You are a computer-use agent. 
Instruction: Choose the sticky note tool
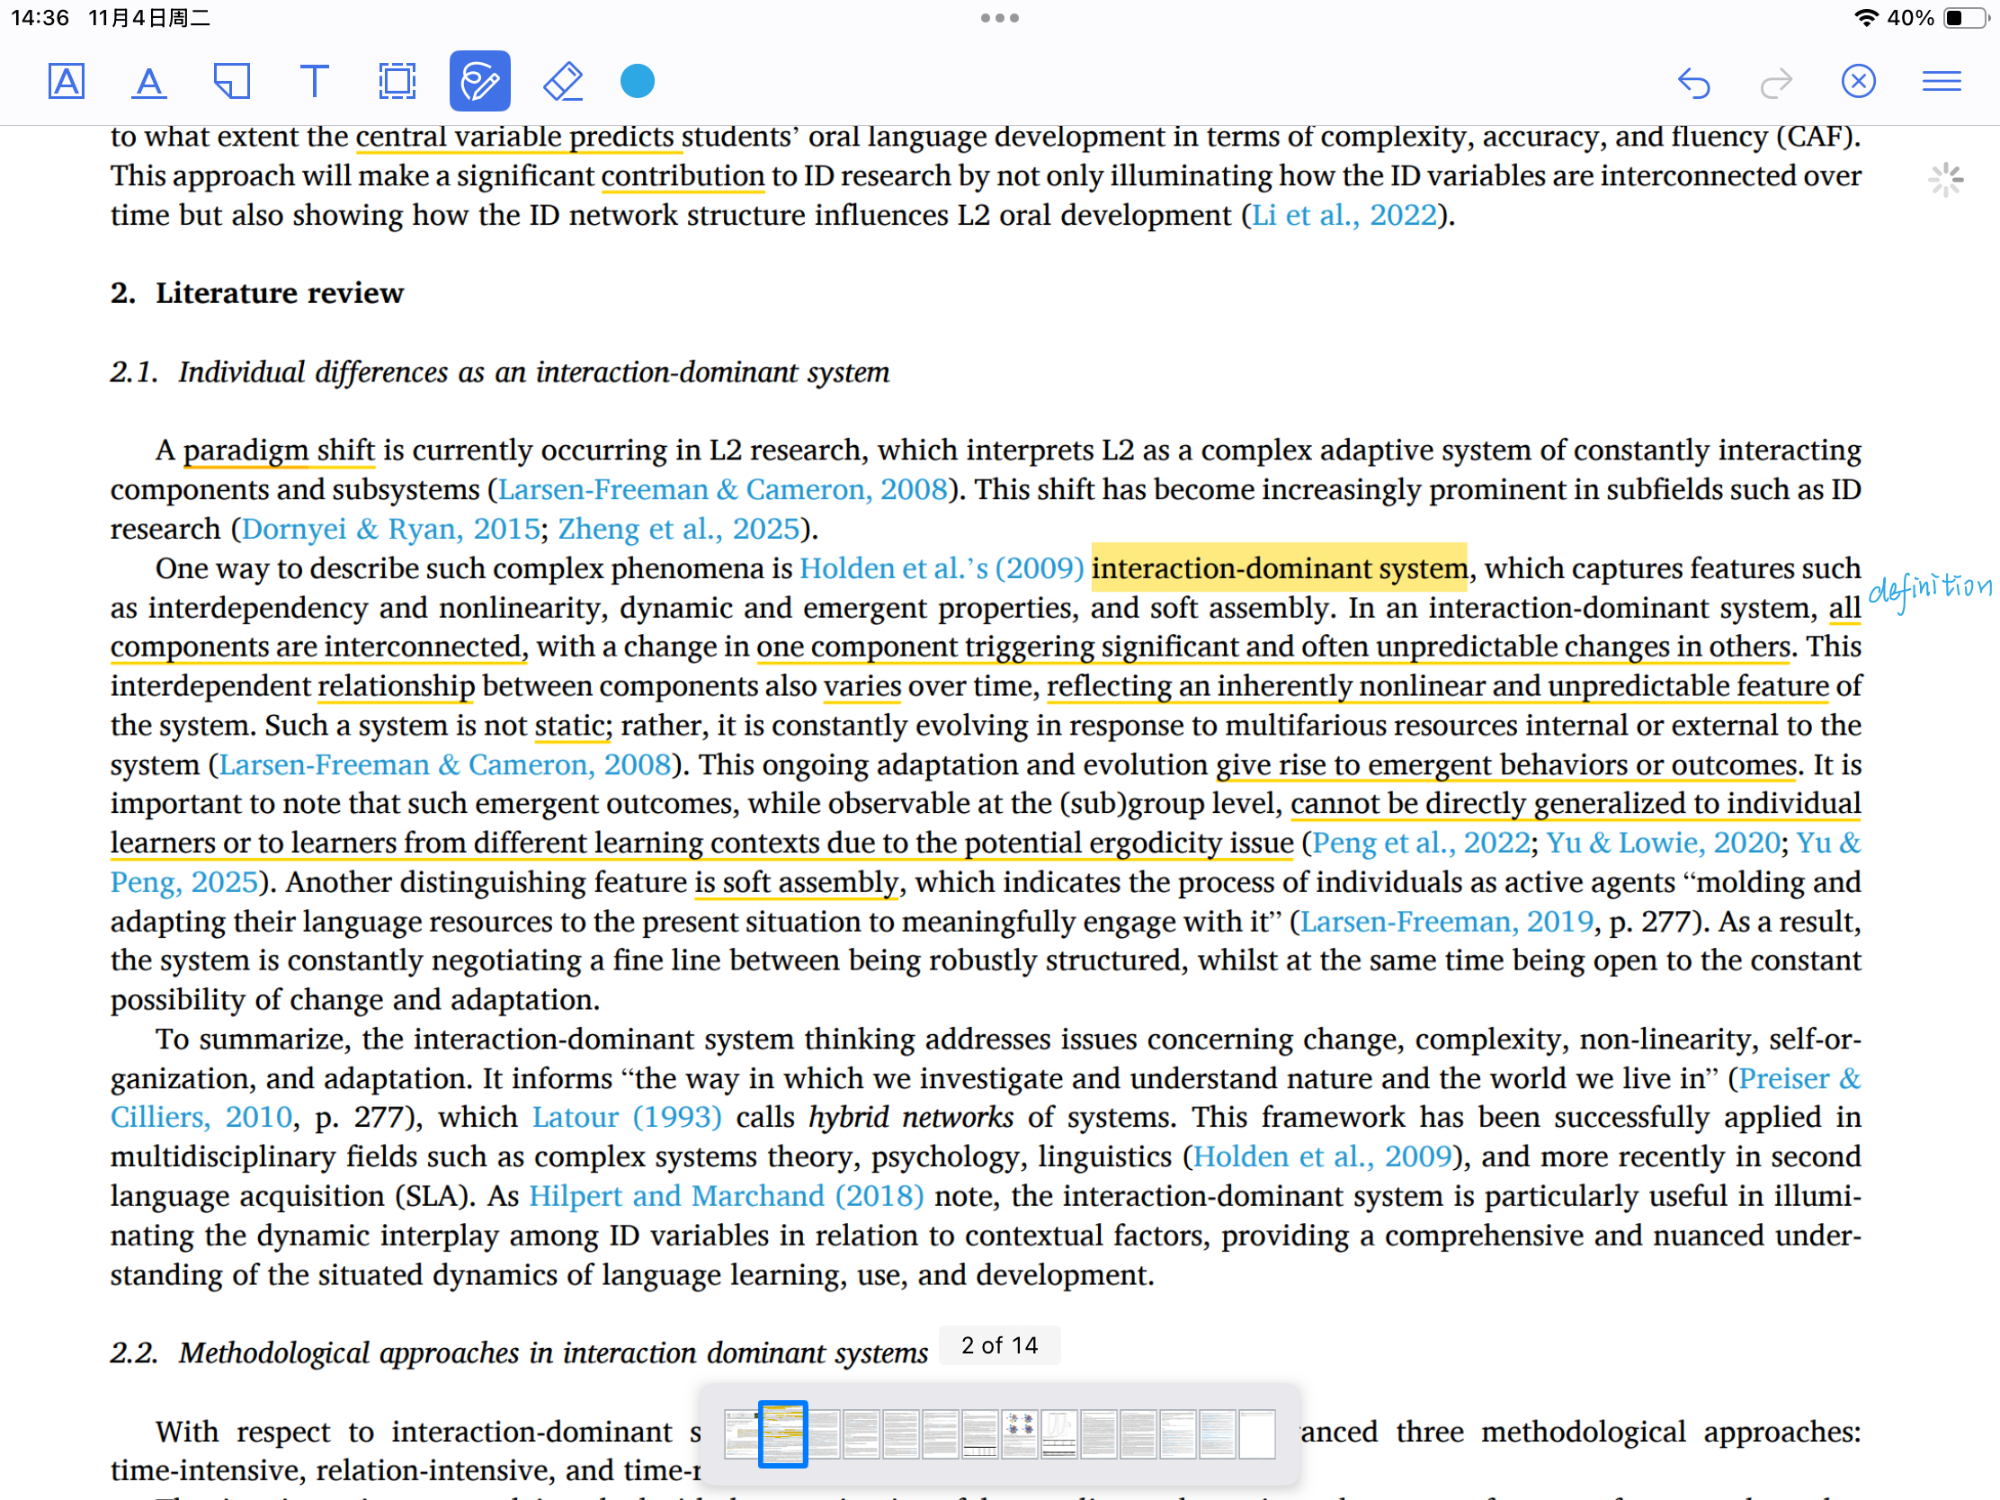[x=231, y=81]
